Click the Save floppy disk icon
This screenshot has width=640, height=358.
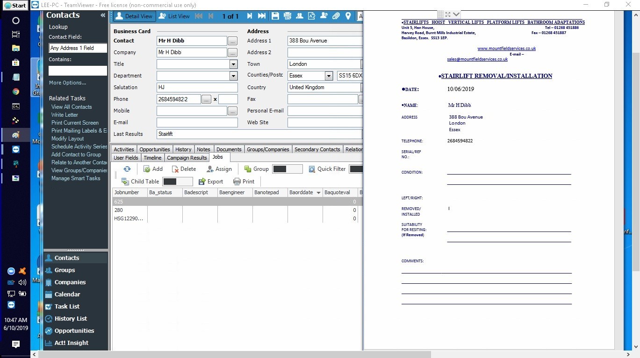click(x=275, y=16)
